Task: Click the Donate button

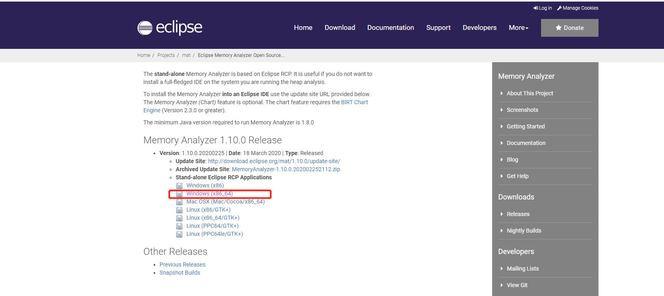Action: [x=570, y=28]
